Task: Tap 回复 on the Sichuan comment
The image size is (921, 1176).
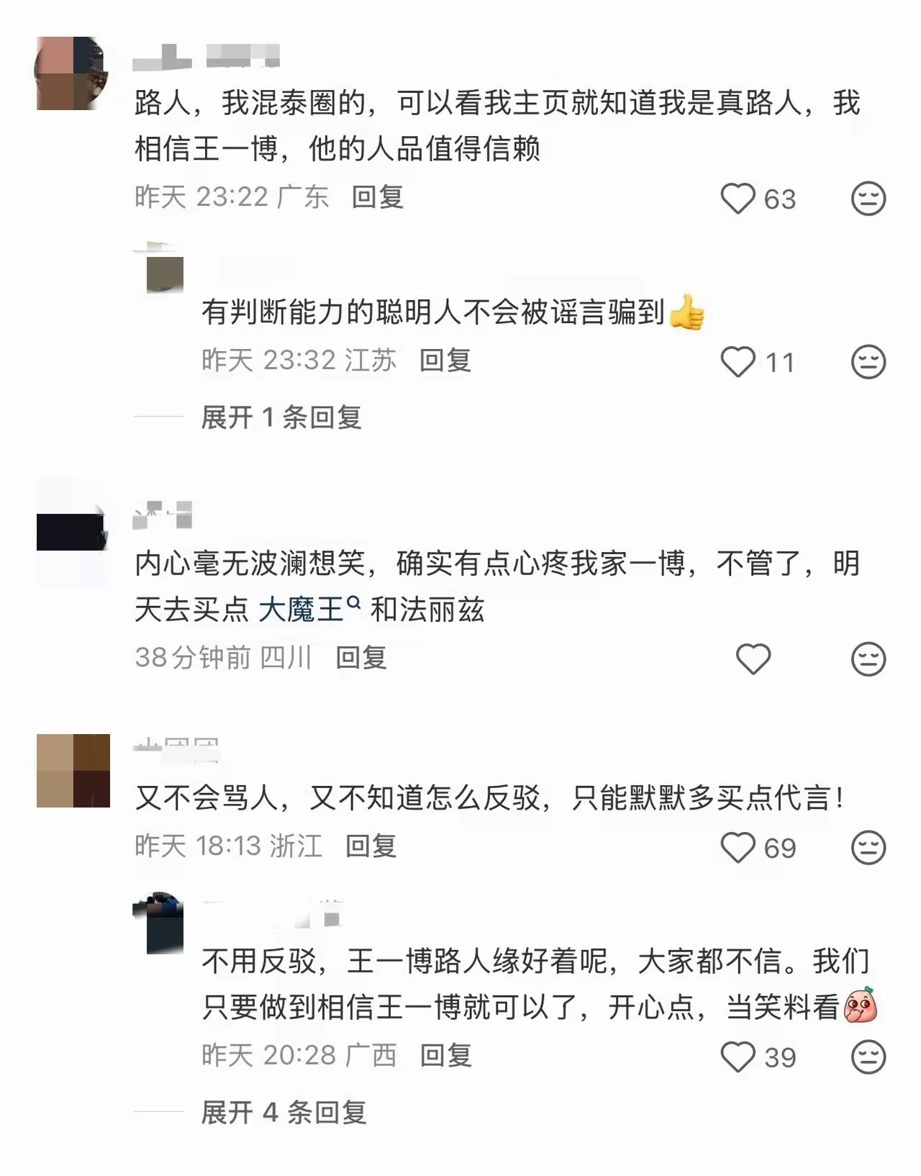Action: tap(361, 657)
